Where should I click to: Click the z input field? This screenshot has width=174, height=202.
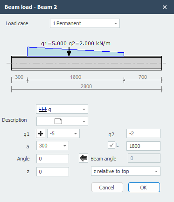pyautogui.click(x=53, y=172)
